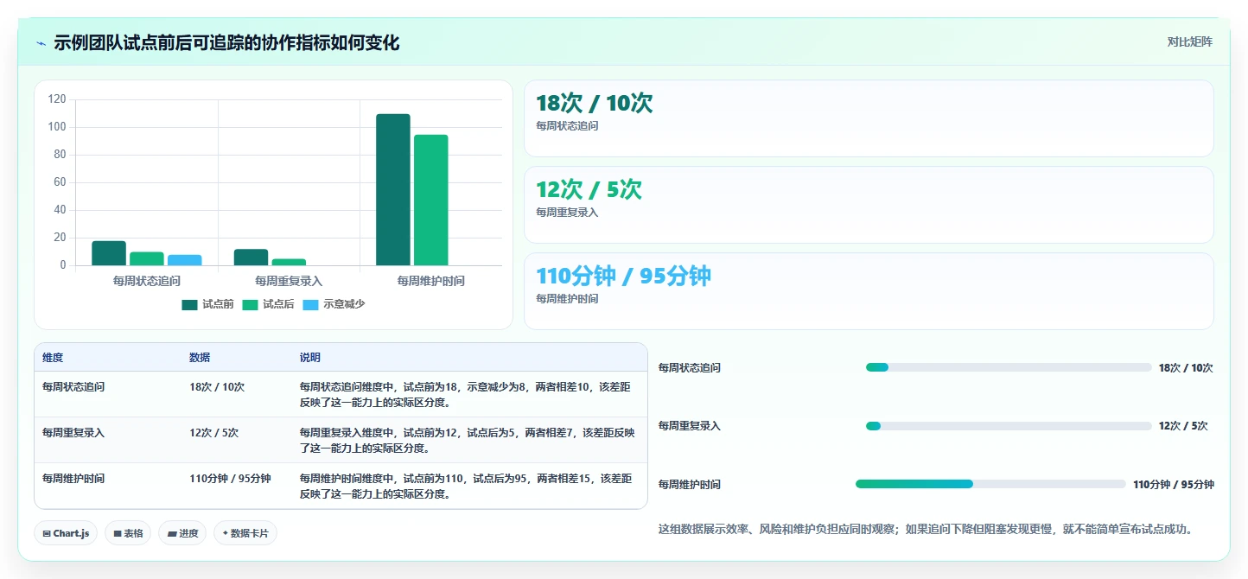Click the 每周维护时间 chart axis label
Image resolution: width=1248 pixels, height=579 pixels.
click(x=430, y=281)
